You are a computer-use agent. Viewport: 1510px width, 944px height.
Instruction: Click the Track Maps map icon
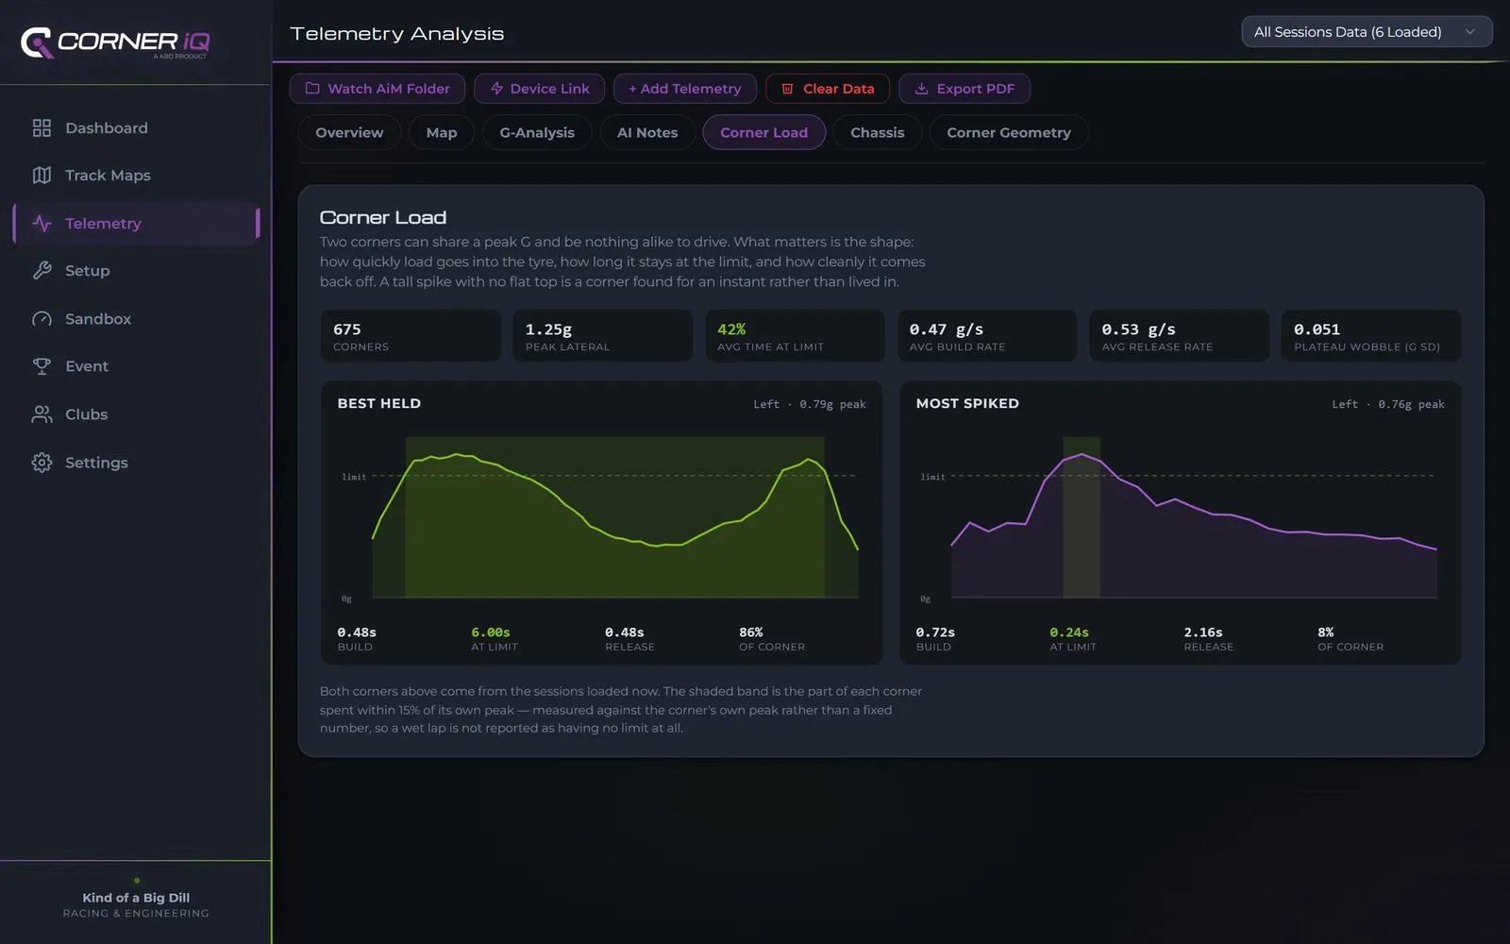click(x=42, y=175)
